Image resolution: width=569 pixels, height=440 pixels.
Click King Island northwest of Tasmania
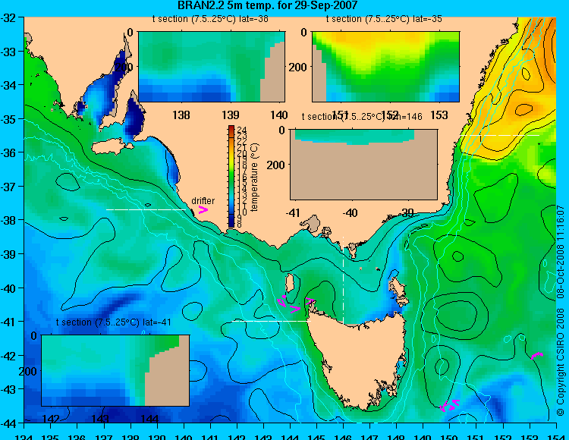(x=290, y=283)
